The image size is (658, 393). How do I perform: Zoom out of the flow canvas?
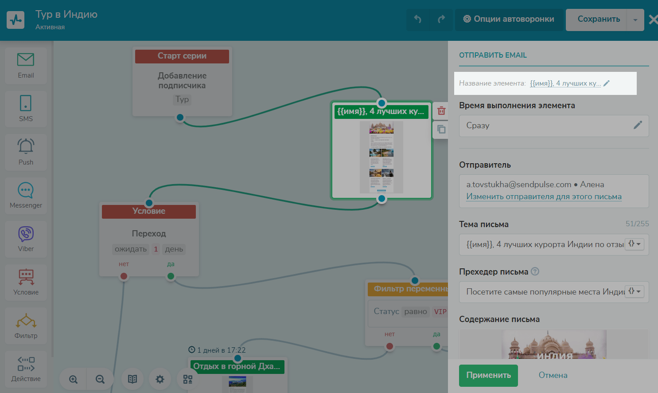[x=100, y=379]
